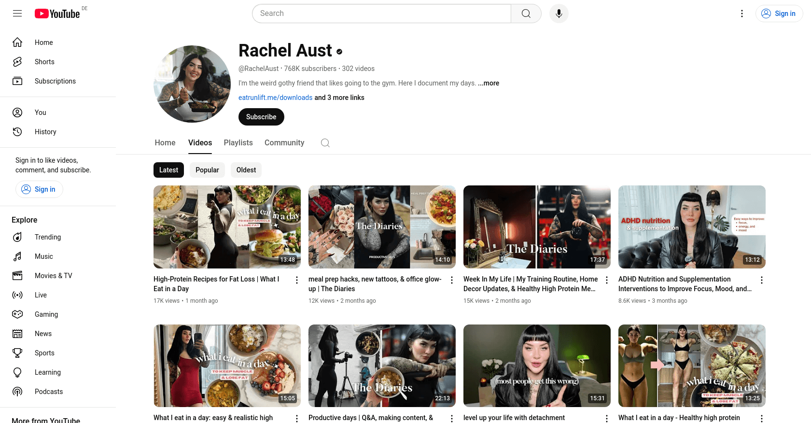This screenshot has height=423, width=811.
Task: Expand channel description with more
Action: (x=489, y=83)
